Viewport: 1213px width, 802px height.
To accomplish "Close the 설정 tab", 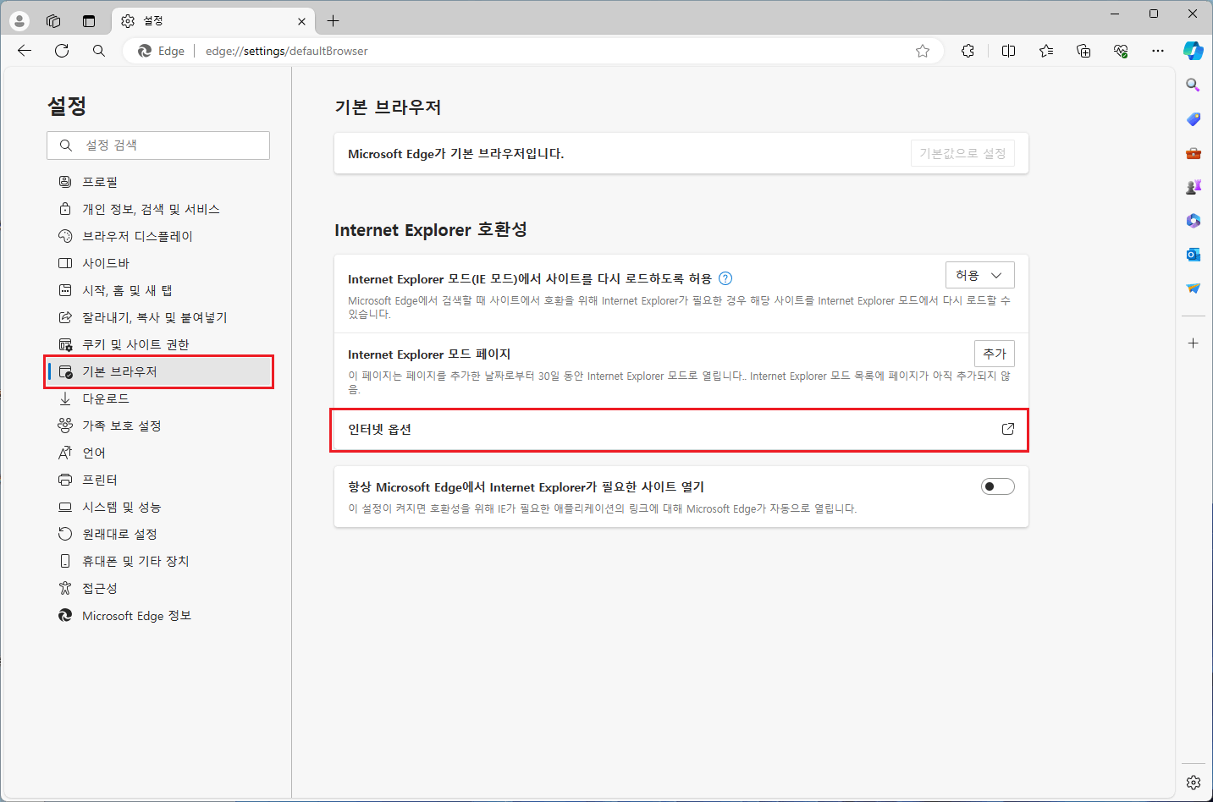I will coord(301,21).
